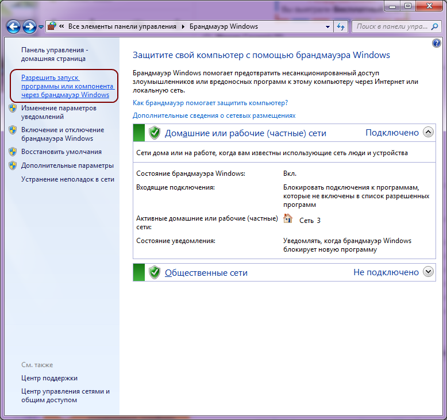This screenshot has width=447, height=420.
Task: Go back with the Back arrow button
Action: [x=13, y=27]
